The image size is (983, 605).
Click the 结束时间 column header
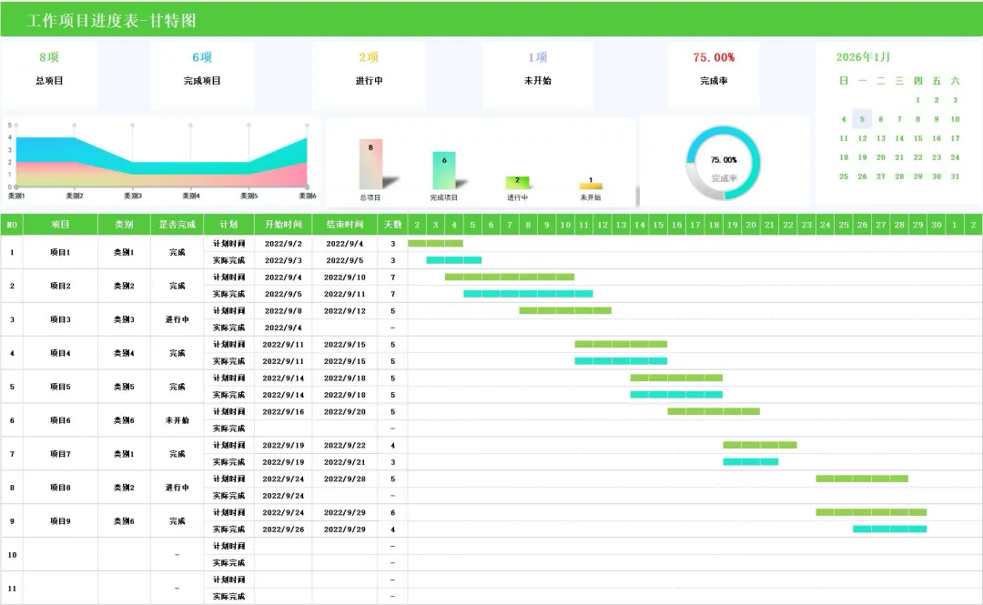pos(345,225)
